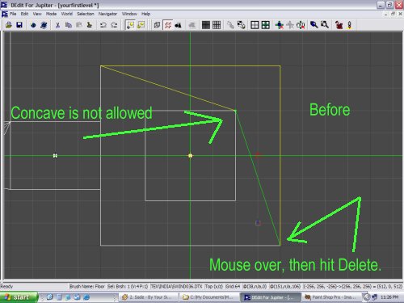The image size is (404, 303).
Task: Click the Undo arrow icon
Action: click(103, 25)
